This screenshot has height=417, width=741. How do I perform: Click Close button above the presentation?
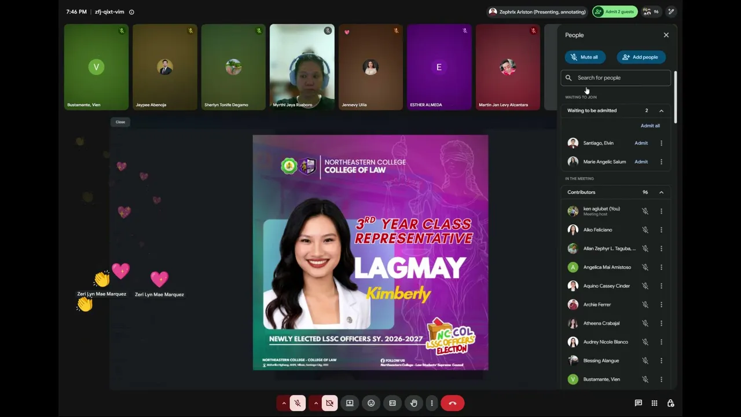coord(120,122)
